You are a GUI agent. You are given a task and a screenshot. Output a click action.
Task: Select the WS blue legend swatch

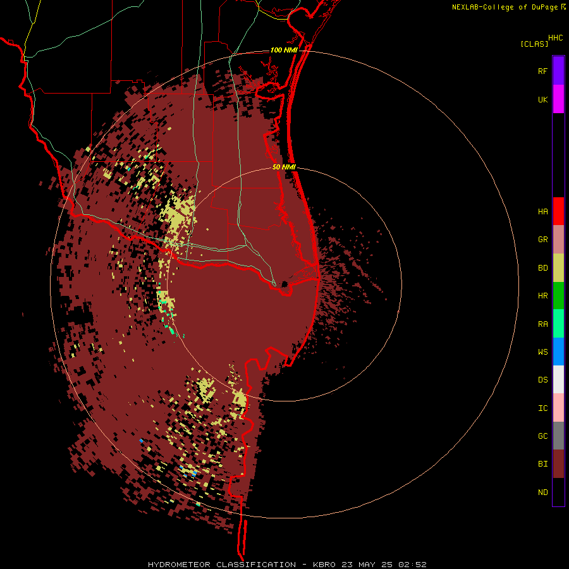tap(558, 352)
